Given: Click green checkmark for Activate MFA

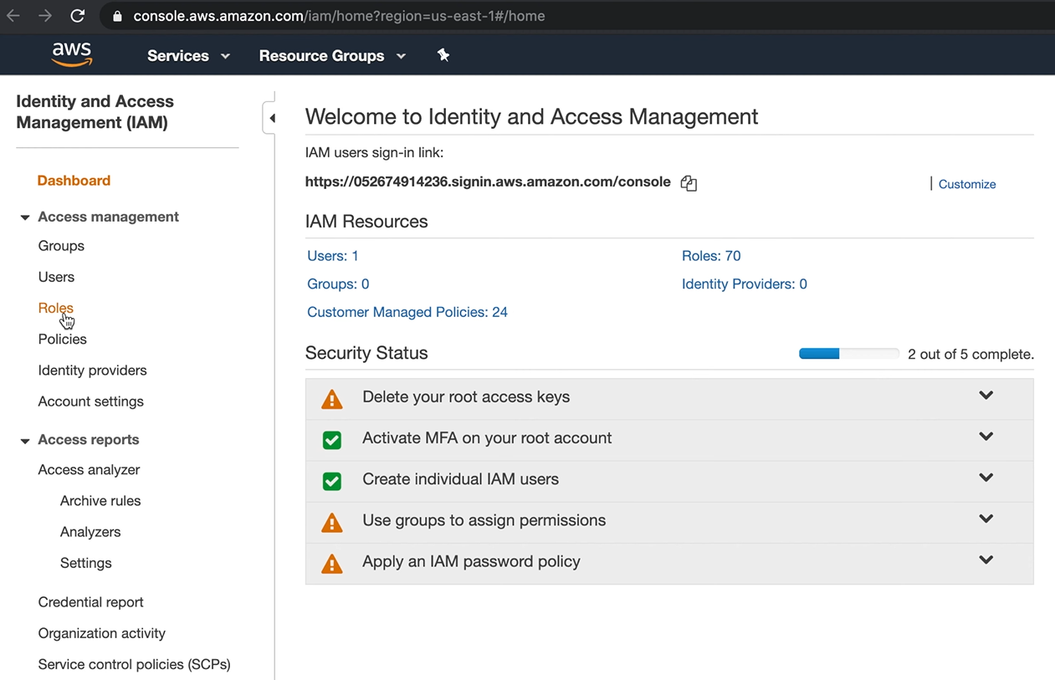Looking at the screenshot, I should pos(332,440).
